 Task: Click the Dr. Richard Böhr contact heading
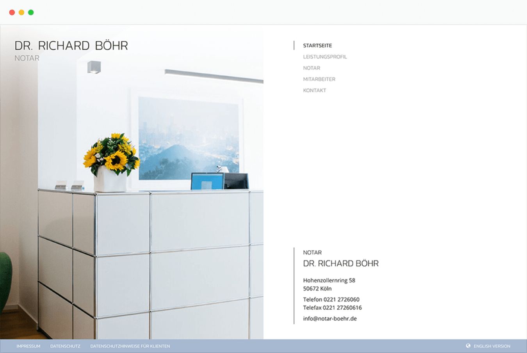click(340, 264)
